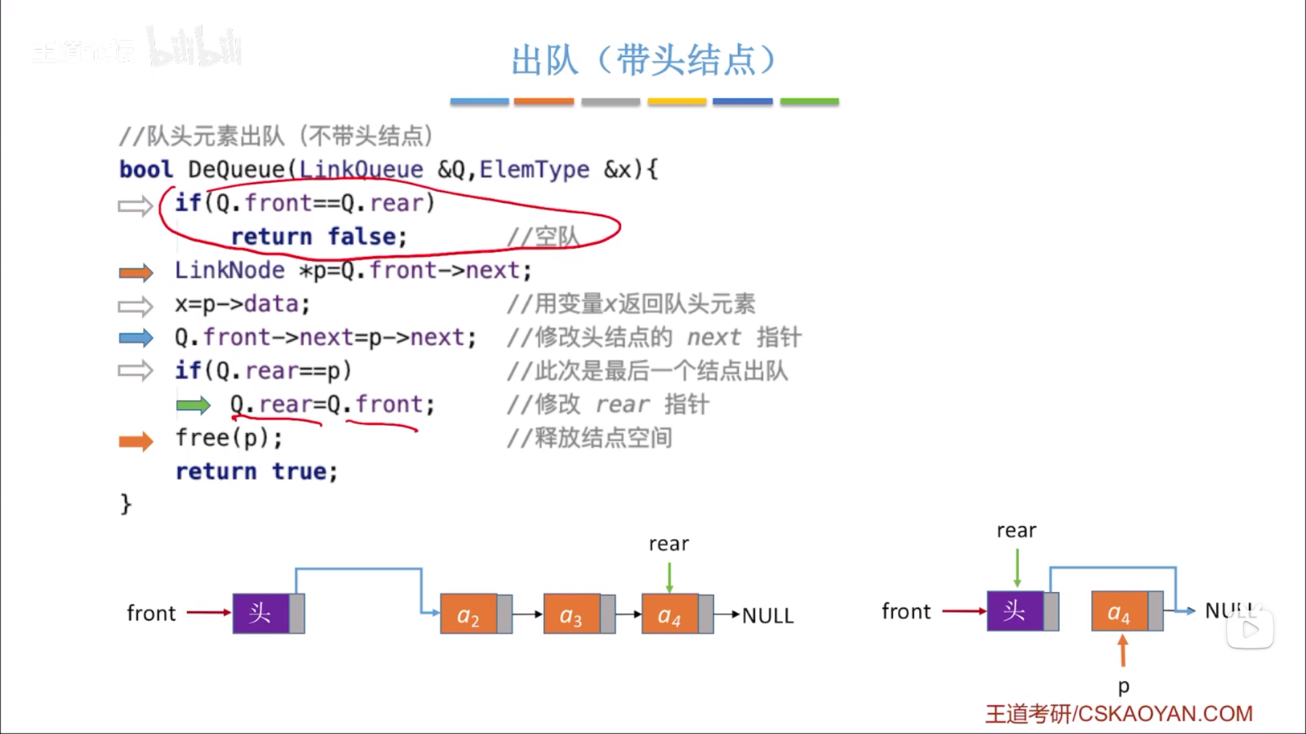Click the 王道考研/CSKAOYAN.COM text
The image size is (1306, 734).
click(1119, 714)
